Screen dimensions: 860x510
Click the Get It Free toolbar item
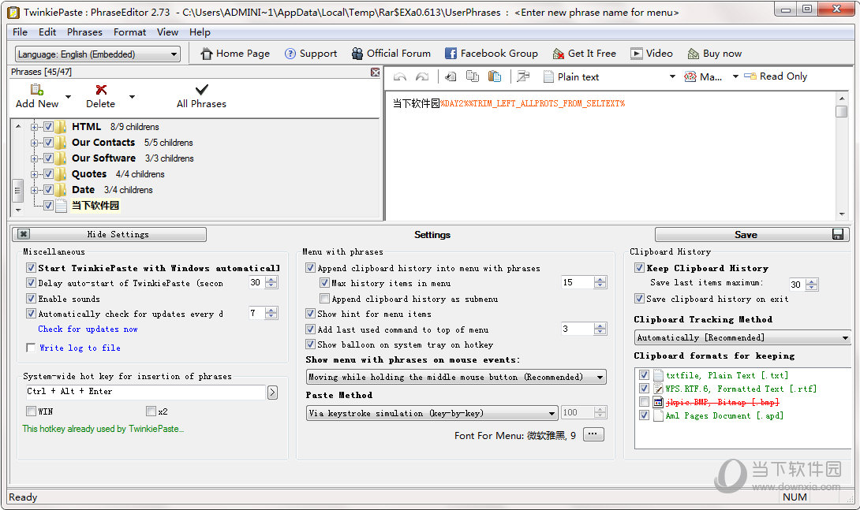(584, 53)
